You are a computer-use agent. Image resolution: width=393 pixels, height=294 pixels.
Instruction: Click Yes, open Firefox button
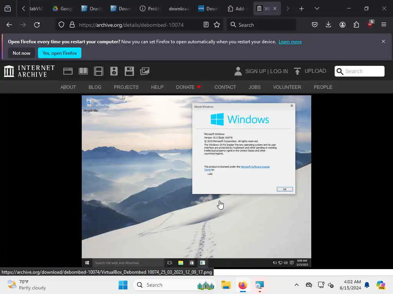coord(59,53)
